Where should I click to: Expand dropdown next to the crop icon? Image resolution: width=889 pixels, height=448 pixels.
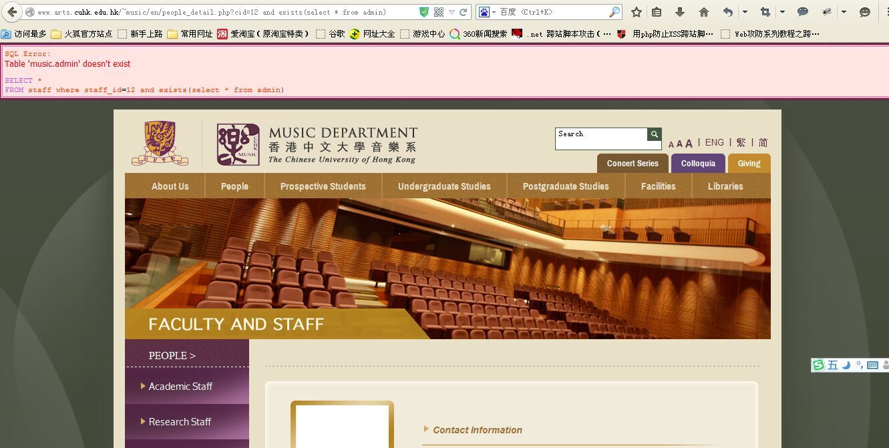(782, 12)
